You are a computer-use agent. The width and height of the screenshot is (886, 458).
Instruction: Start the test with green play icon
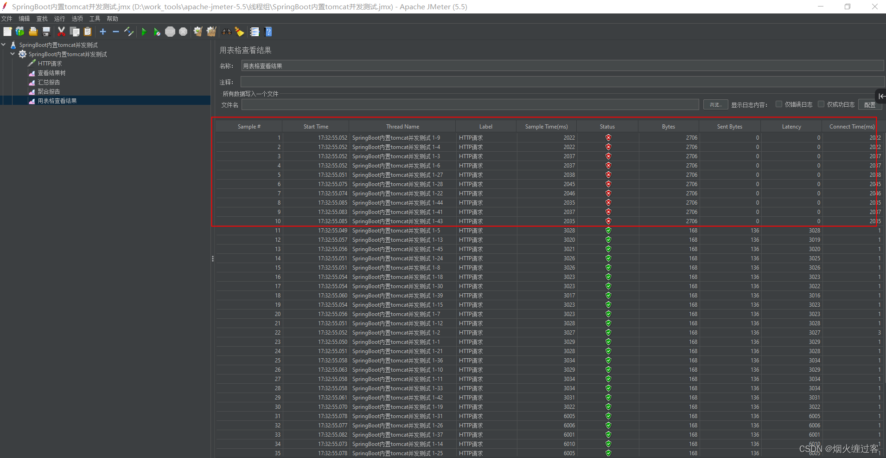tap(144, 32)
